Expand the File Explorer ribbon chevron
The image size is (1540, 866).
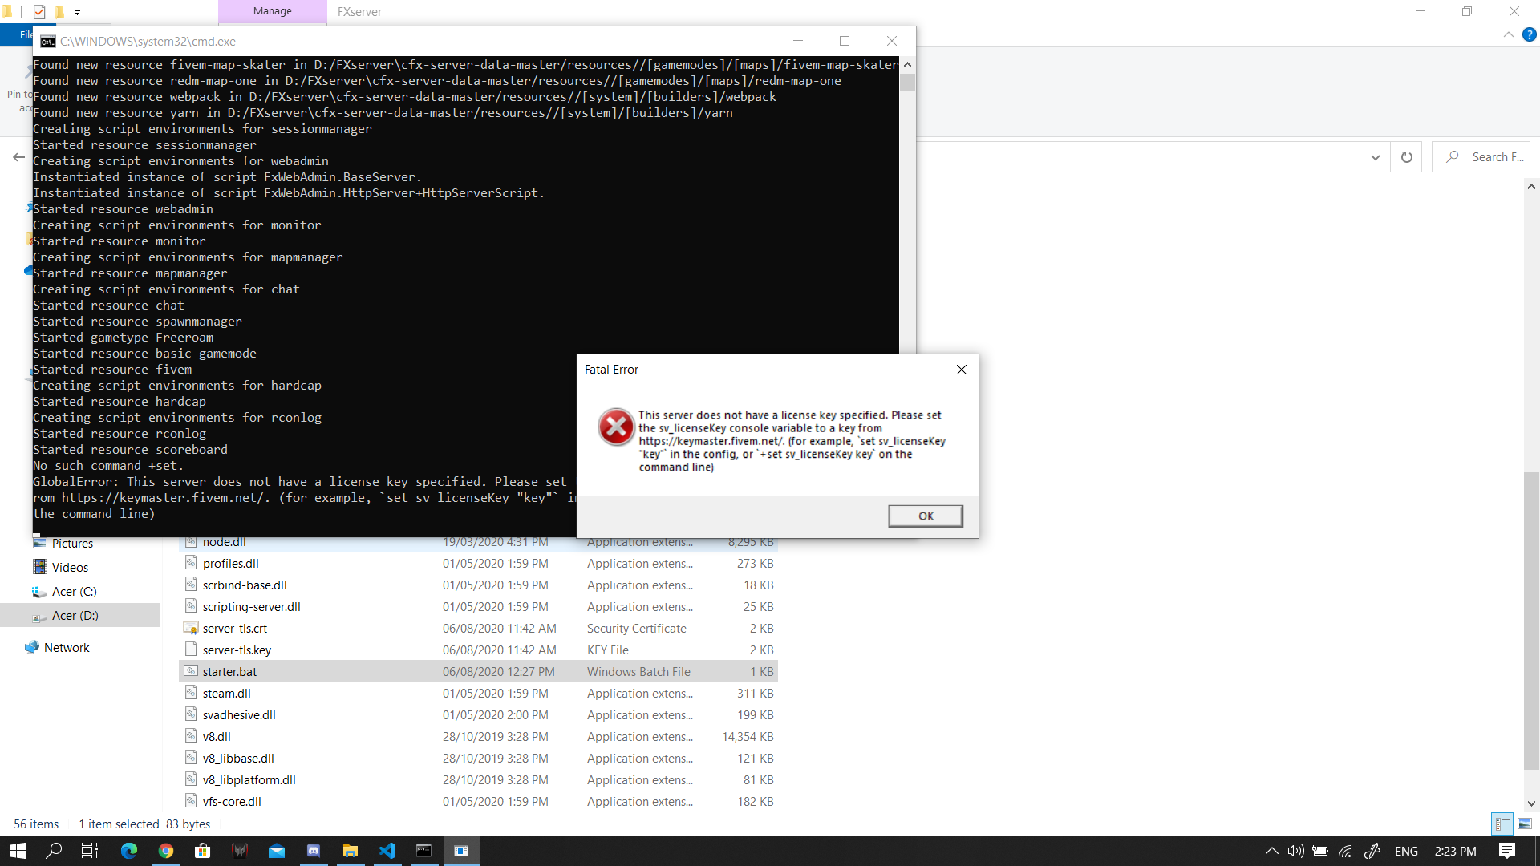click(x=1508, y=34)
